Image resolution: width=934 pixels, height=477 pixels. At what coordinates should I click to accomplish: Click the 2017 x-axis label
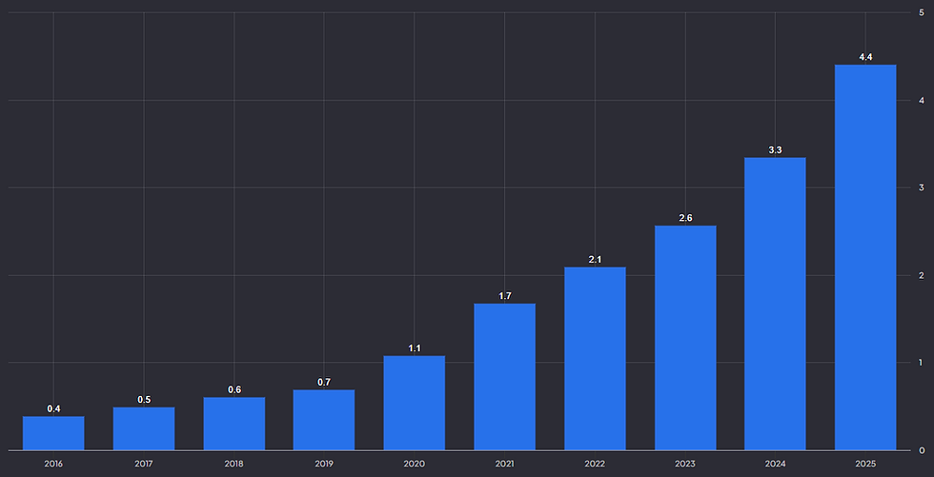tap(144, 464)
